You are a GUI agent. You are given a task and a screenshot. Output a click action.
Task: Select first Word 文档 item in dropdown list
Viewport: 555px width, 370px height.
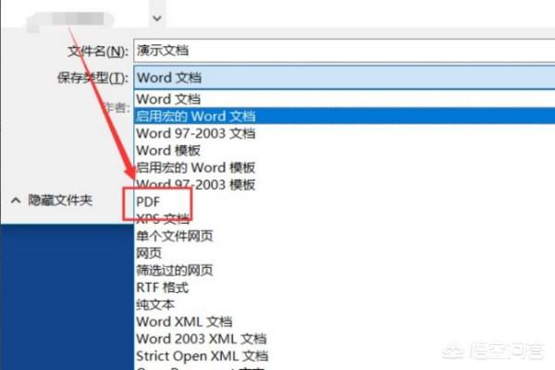[x=166, y=99]
